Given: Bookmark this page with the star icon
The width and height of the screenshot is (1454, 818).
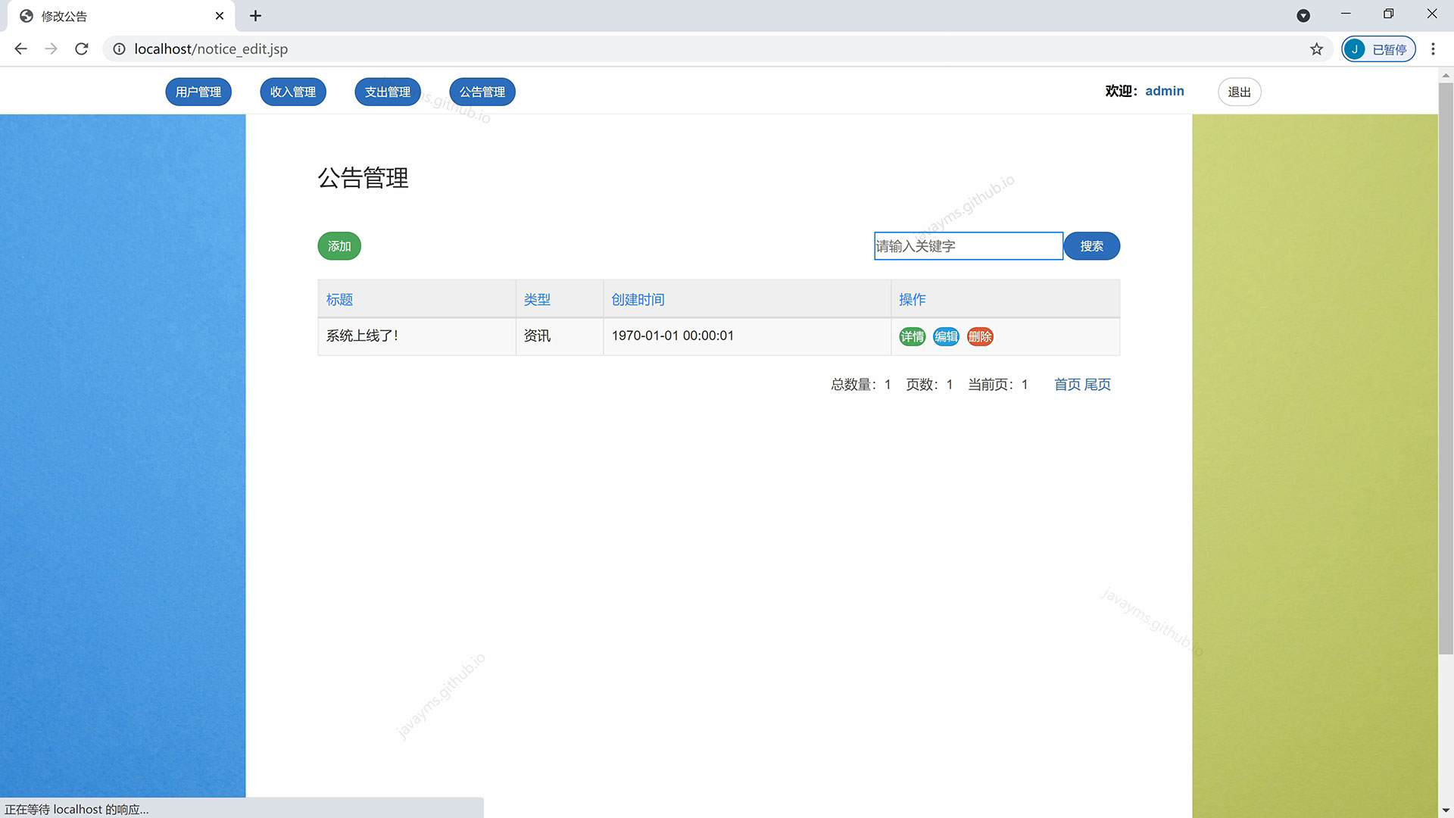Looking at the screenshot, I should click(1317, 48).
